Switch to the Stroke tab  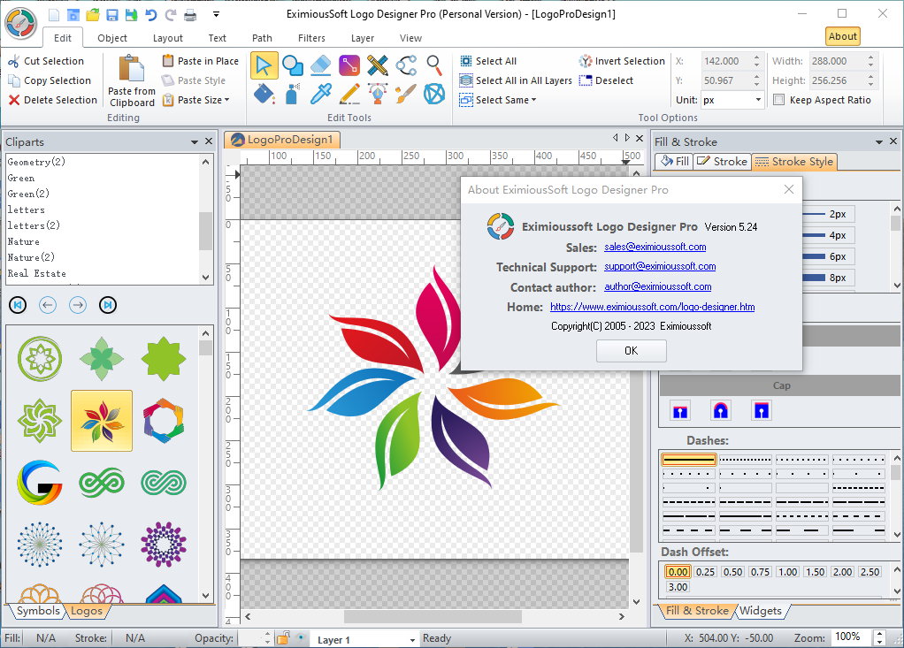(x=722, y=162)
